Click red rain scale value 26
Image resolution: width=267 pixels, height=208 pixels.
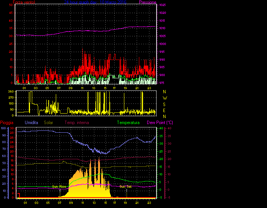pos(12,138)
